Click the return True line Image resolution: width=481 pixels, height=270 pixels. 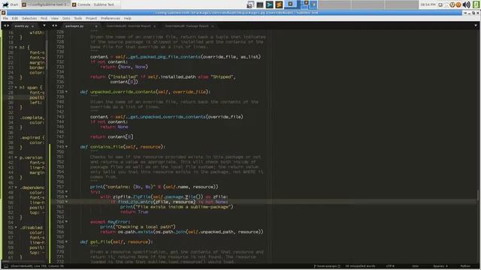[x=134, y=211]
